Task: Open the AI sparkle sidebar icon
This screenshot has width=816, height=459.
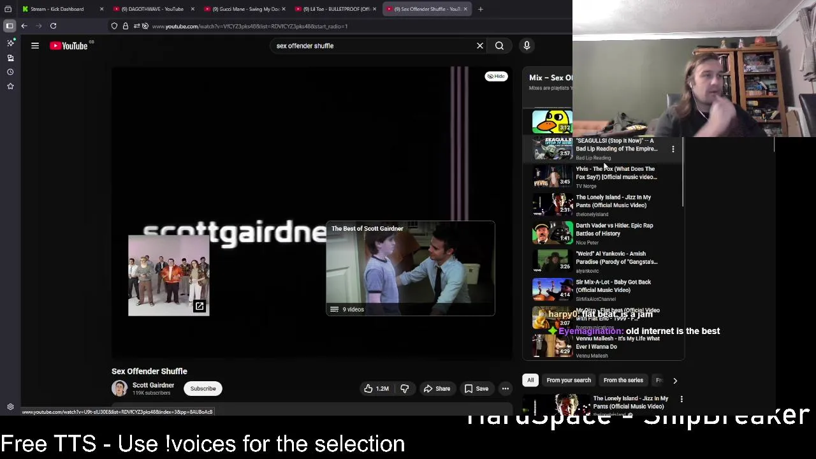Action: (10, 43)
